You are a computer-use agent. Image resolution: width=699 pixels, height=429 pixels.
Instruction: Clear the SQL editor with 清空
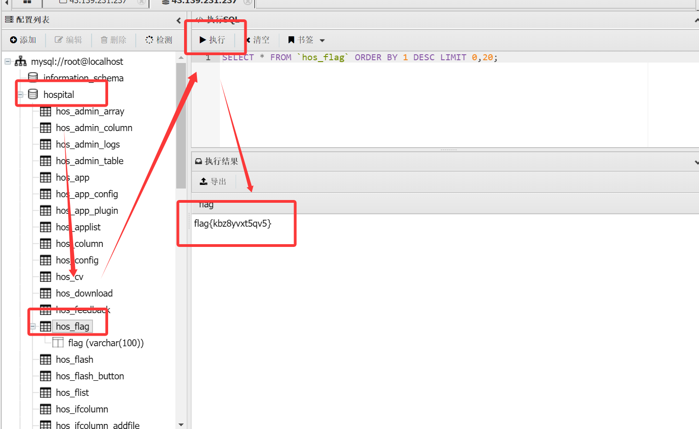coord(258,40)
